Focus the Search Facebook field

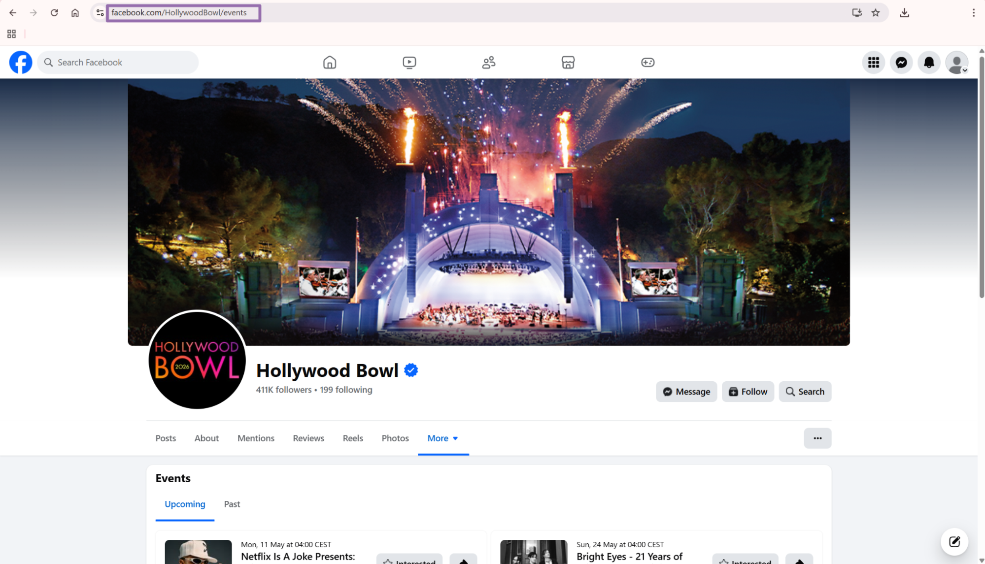[x=118, y=63]
